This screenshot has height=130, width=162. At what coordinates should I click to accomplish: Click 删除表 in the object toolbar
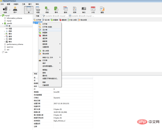[x=63, y=20]
